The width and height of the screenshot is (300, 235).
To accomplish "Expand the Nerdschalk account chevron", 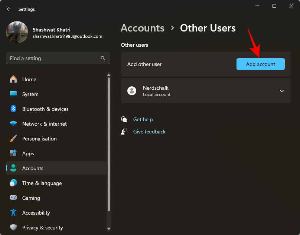I will 282,91.
